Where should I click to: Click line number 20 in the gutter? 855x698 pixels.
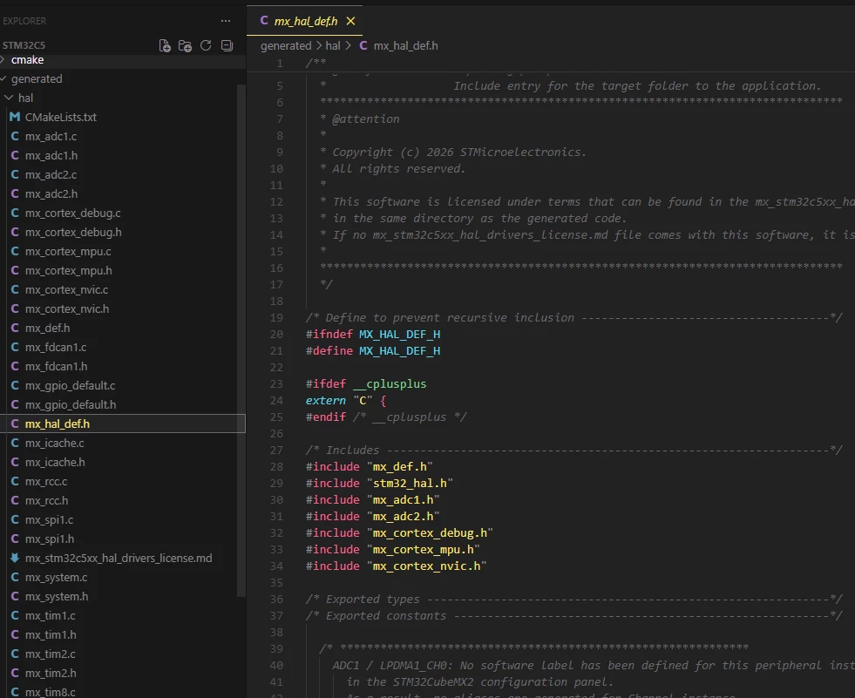[276, 335]
